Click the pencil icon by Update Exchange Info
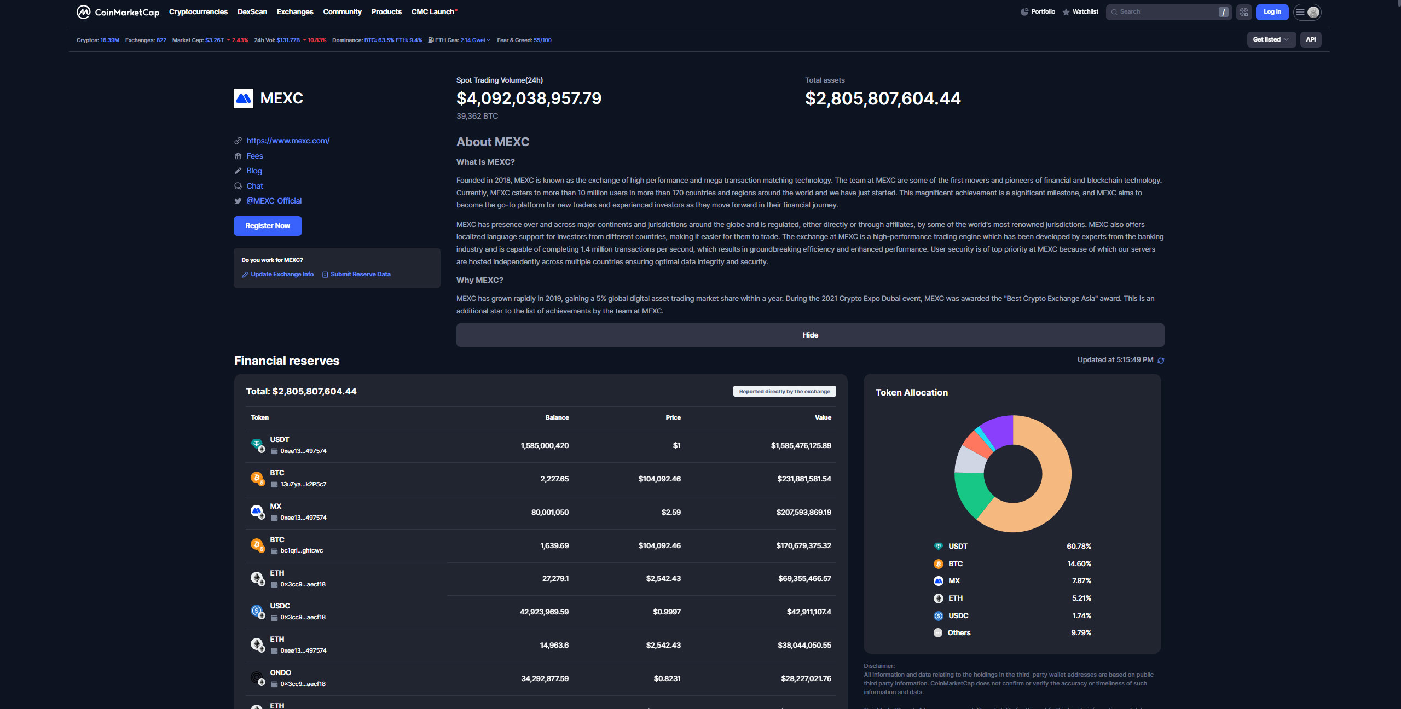Image resolution: width=1401 pixels, height=709 pixels. point(245,275)
